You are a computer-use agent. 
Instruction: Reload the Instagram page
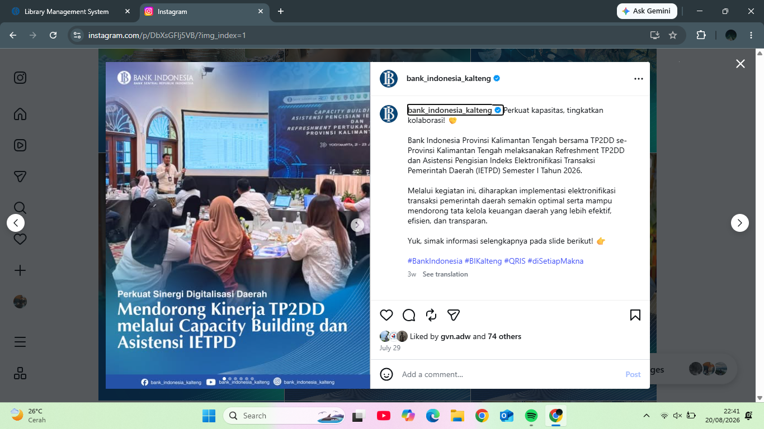click(x=53, y=35)
